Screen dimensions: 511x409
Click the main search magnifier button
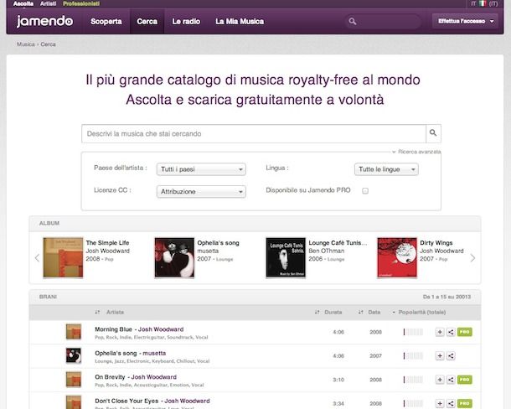point(433,133)
